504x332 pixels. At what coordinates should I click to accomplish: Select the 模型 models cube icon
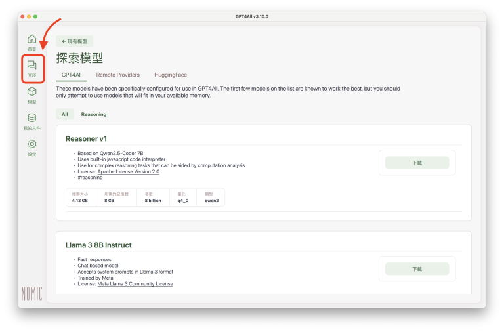click(x=31, y=94)
